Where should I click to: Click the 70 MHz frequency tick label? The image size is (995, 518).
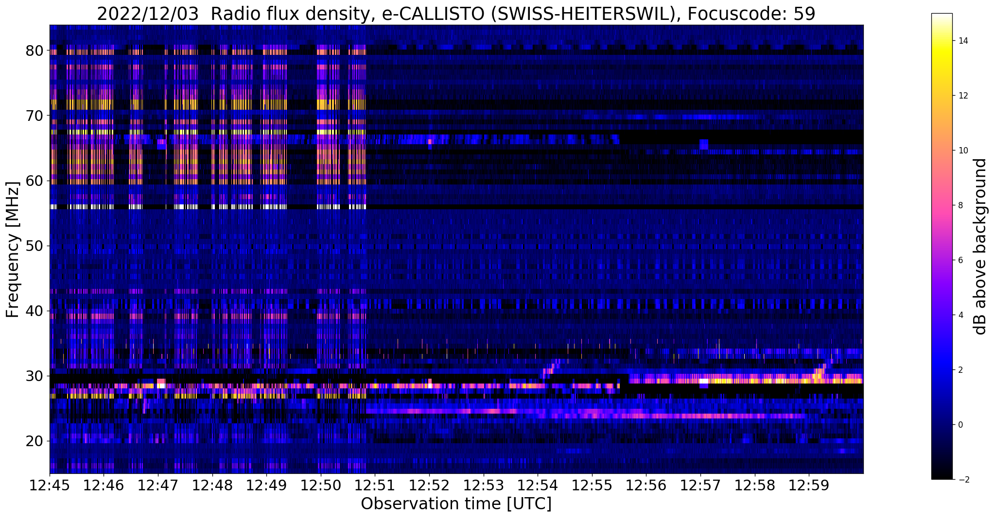[x=34, y=116]
